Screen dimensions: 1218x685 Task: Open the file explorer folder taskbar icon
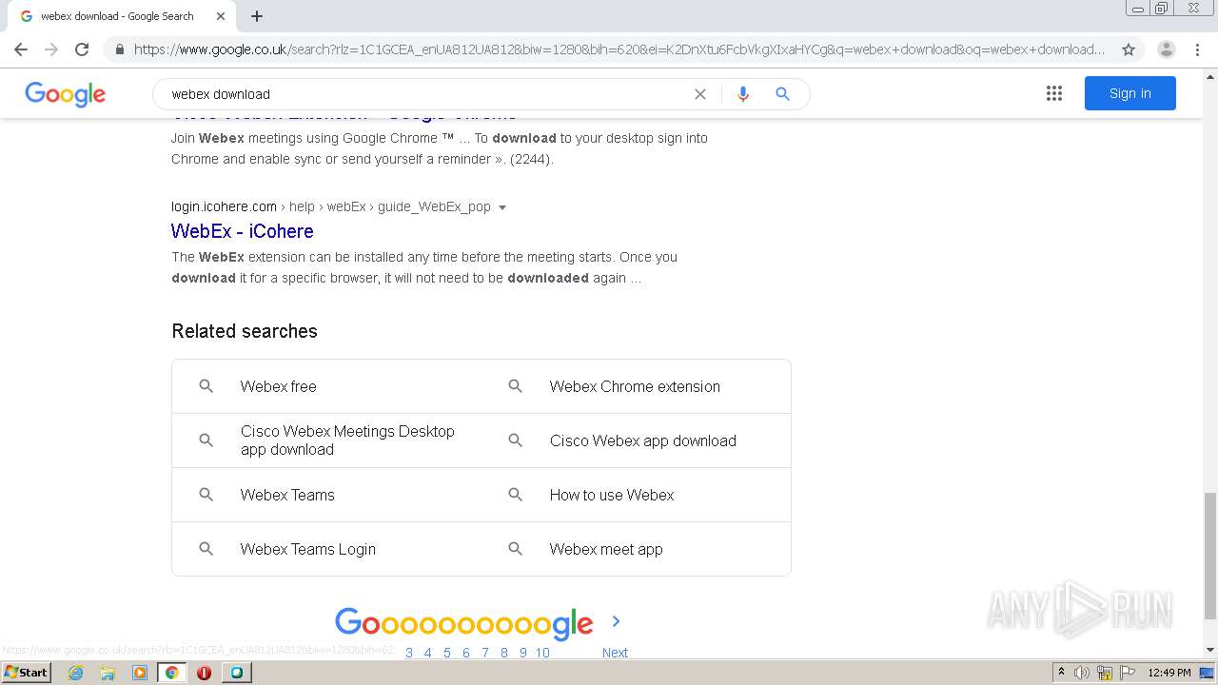point(108,673)
